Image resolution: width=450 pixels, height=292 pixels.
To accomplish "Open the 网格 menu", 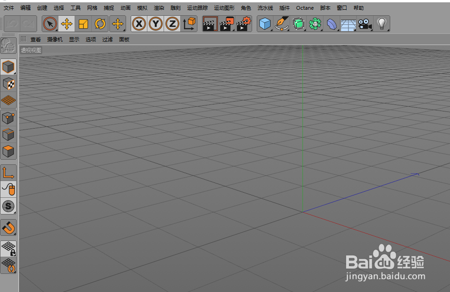I will [92, 8].
